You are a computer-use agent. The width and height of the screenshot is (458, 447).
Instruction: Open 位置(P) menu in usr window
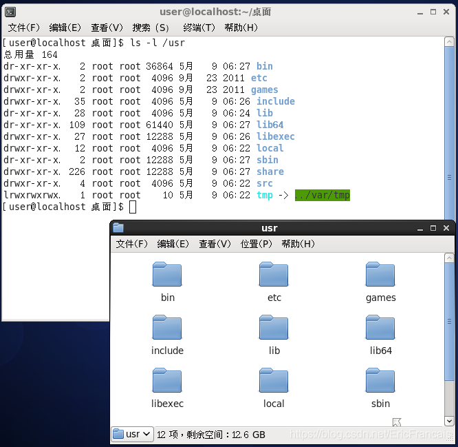pos(257,244)
